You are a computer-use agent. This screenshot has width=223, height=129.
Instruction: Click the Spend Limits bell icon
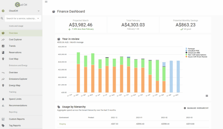pos(3,99)
